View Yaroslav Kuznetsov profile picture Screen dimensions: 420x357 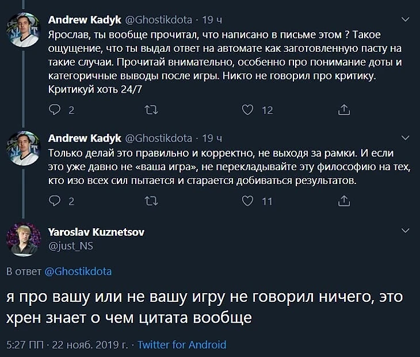coord(24,240)
